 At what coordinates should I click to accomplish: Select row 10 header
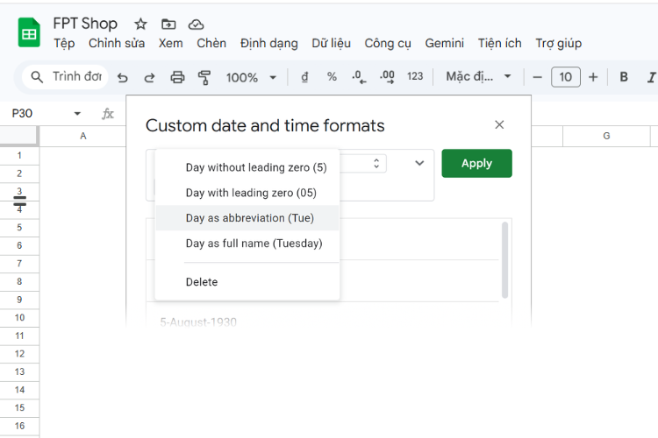tap(19, 318)
